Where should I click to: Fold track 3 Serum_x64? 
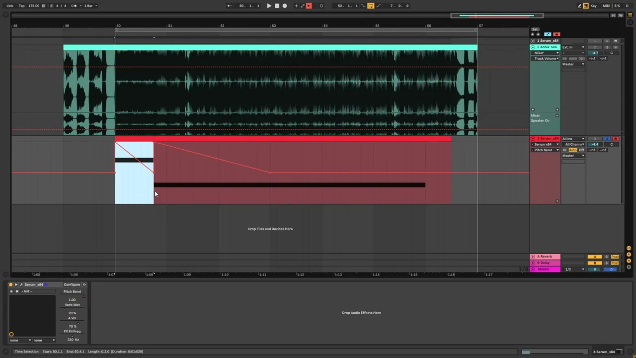533,139
